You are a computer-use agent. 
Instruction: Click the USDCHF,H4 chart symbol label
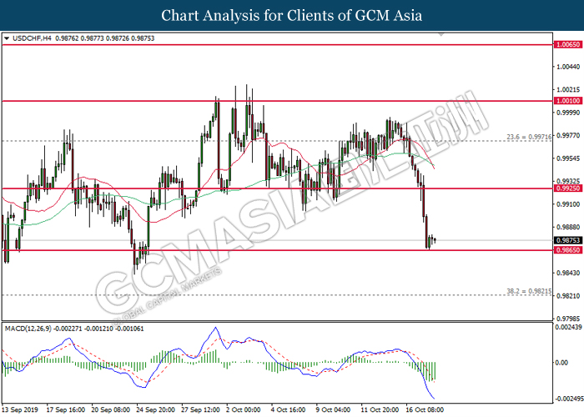point(32,38)
